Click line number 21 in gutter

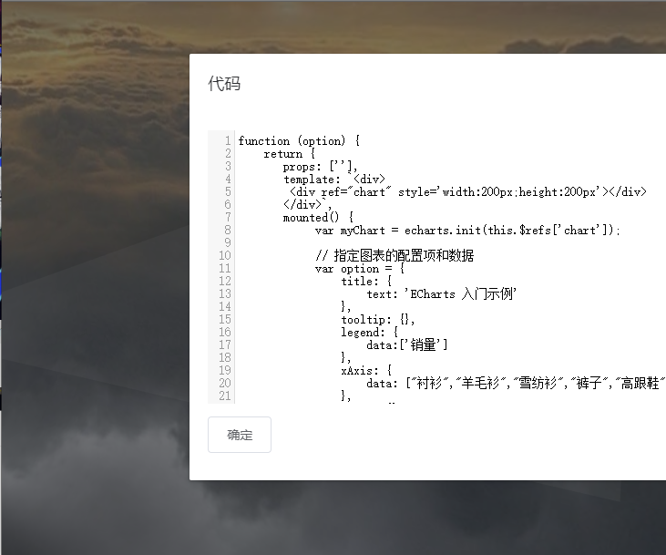[x=225, y=396]
